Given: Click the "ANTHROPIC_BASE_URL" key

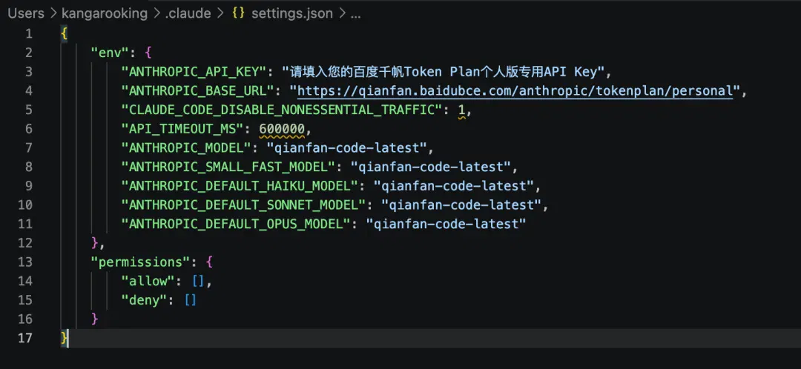Looking at the screenshot, I should pos(198,91).
